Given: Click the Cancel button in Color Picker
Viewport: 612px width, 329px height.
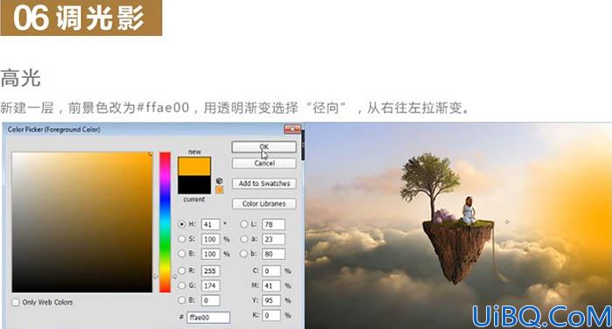Looking at the screenshot, I should [264, 164].
